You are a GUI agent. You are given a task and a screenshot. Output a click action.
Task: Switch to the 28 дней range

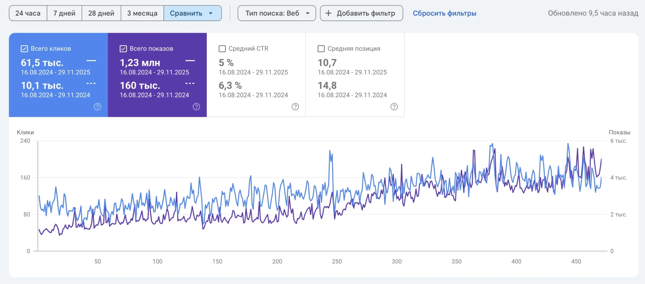(x=101, y=13)
